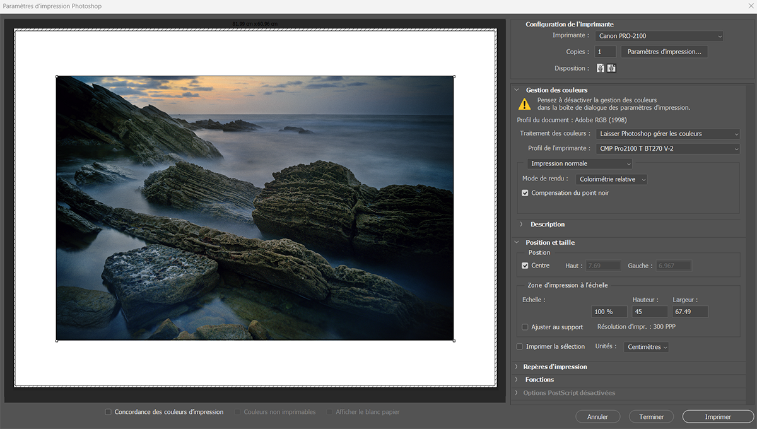Click the Imprimer button
Image resolution: width=757 pixels, height=429 pixels.
coord(718,416)
